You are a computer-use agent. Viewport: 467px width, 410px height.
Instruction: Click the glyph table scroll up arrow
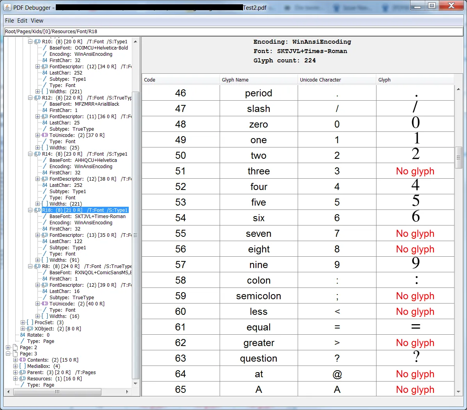click(x=458, y=89)
